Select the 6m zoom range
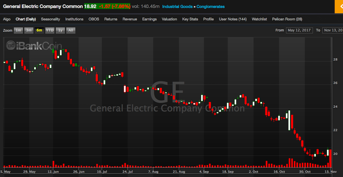 pyautogui.click(x=39, y=30)
